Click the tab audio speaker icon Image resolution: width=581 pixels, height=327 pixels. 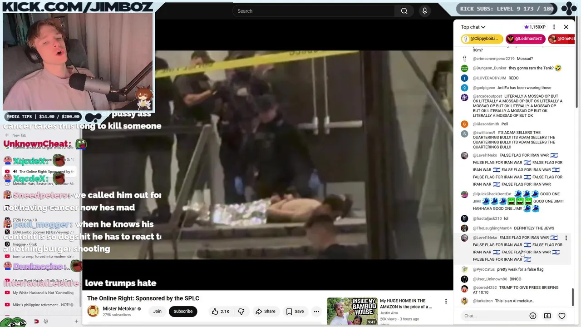point(15,172)
